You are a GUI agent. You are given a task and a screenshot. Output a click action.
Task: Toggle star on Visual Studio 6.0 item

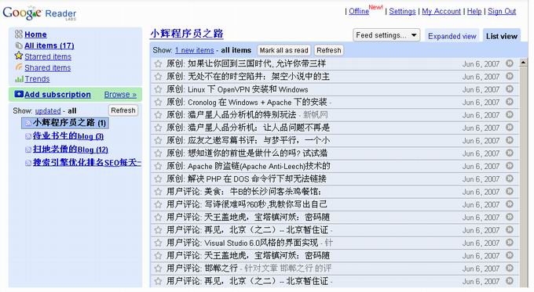tap(158, 243)
